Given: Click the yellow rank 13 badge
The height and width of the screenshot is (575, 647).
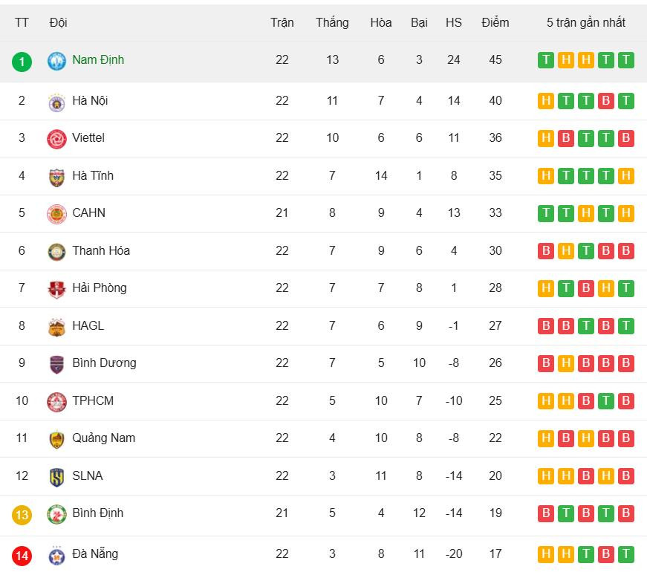Looking at the screenshot, I should point(22,514).
